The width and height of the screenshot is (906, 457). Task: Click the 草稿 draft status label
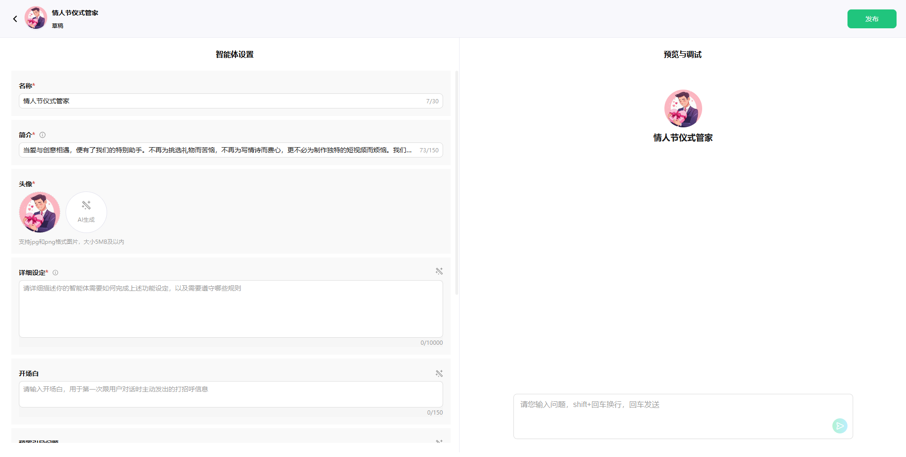(x=58, y=26)
